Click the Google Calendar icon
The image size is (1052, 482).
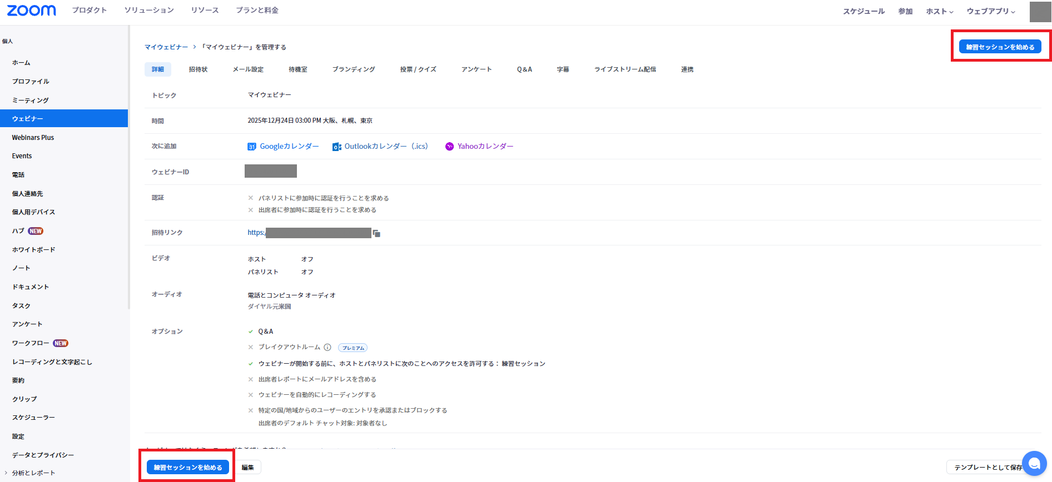pos(251,147)
